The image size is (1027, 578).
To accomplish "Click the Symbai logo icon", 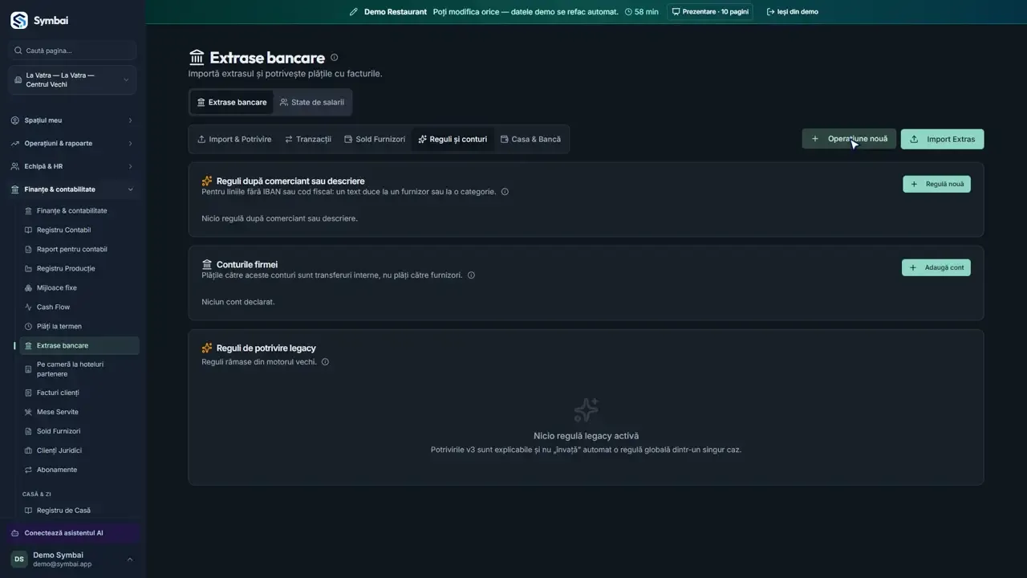I will point(18,21).
